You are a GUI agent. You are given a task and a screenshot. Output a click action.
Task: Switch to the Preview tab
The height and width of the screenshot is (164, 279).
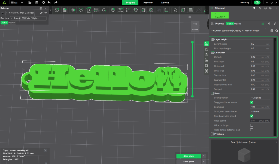point(148,2)
